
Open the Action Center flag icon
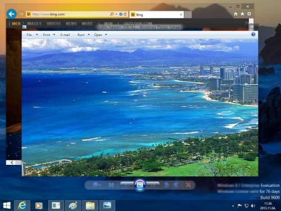click(x=239, y=206)
